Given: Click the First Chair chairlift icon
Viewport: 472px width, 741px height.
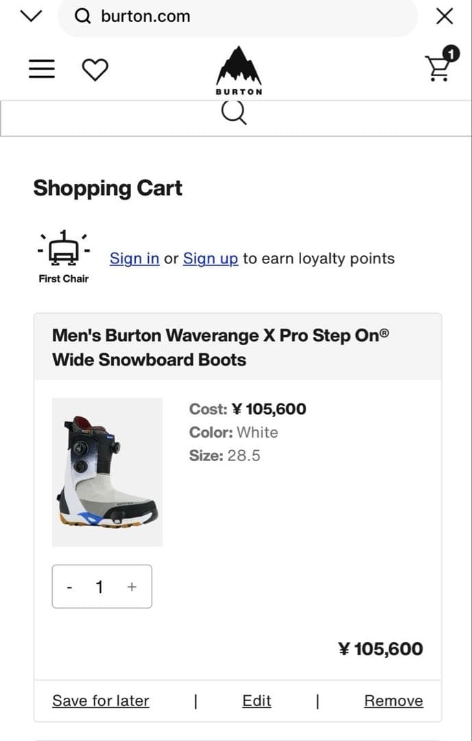Looking at the screenshot, I should pyautogui.click(x=63, y=247).
